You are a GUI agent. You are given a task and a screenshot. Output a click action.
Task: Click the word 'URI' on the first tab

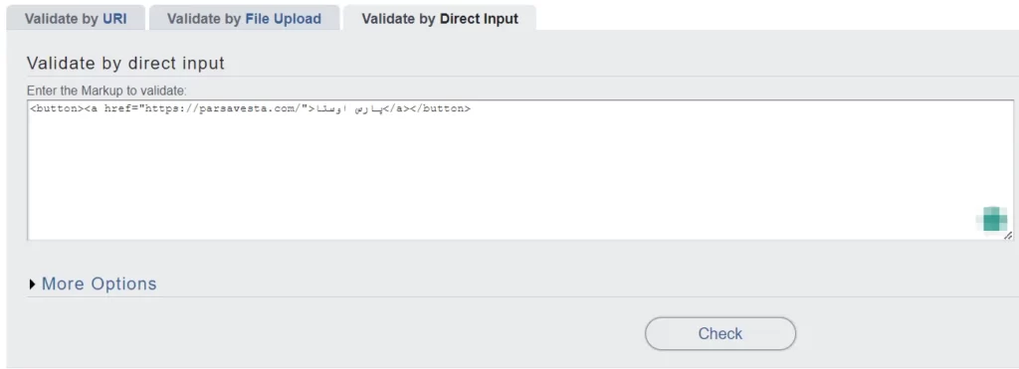(x=114, y=19)
